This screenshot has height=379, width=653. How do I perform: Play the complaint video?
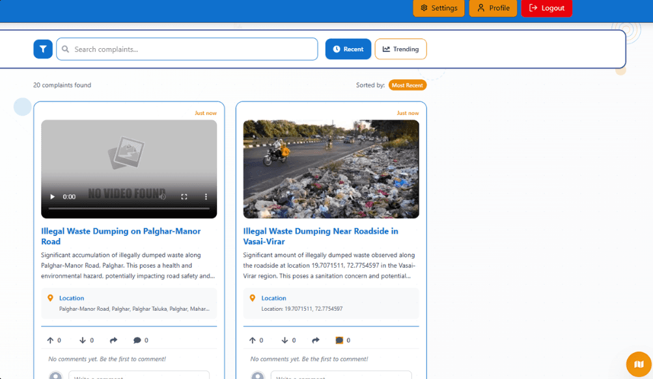[53, 196]
